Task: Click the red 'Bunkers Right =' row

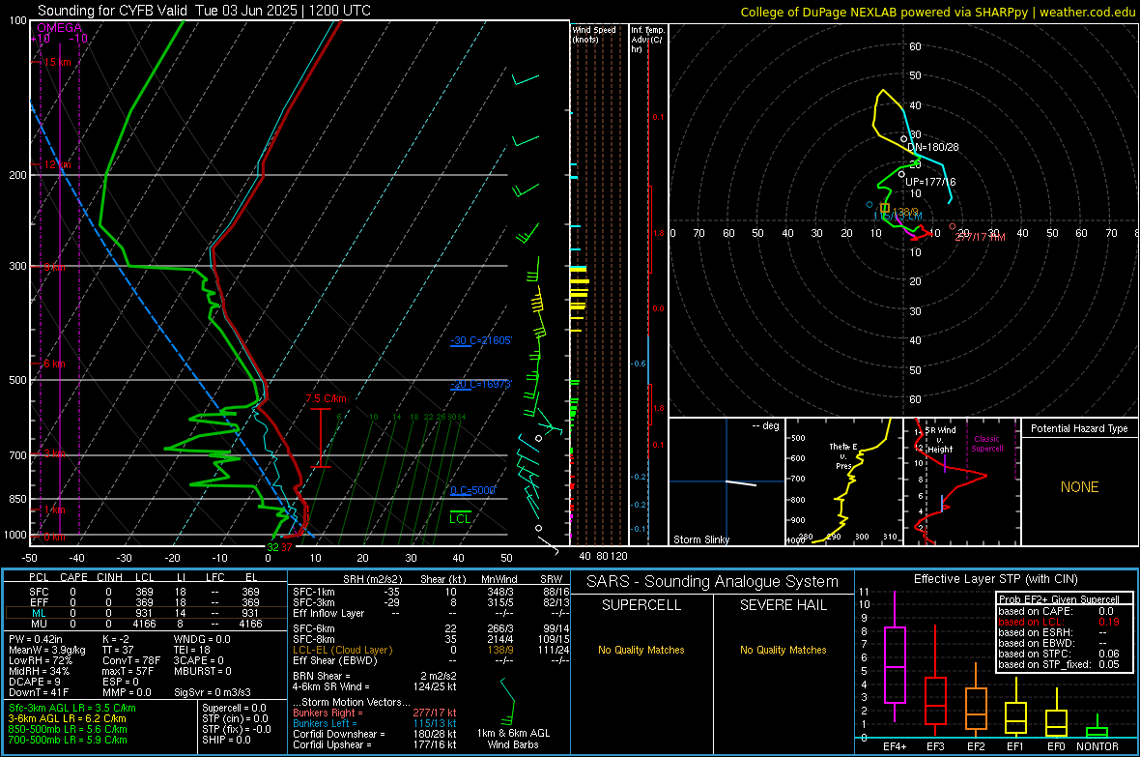Action: (x=375, y=713)
